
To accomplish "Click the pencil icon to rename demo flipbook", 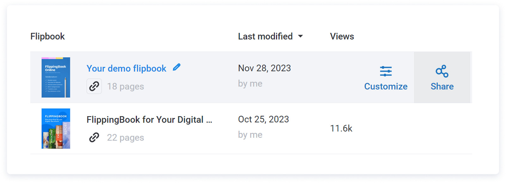I will [x=177, y=67].
